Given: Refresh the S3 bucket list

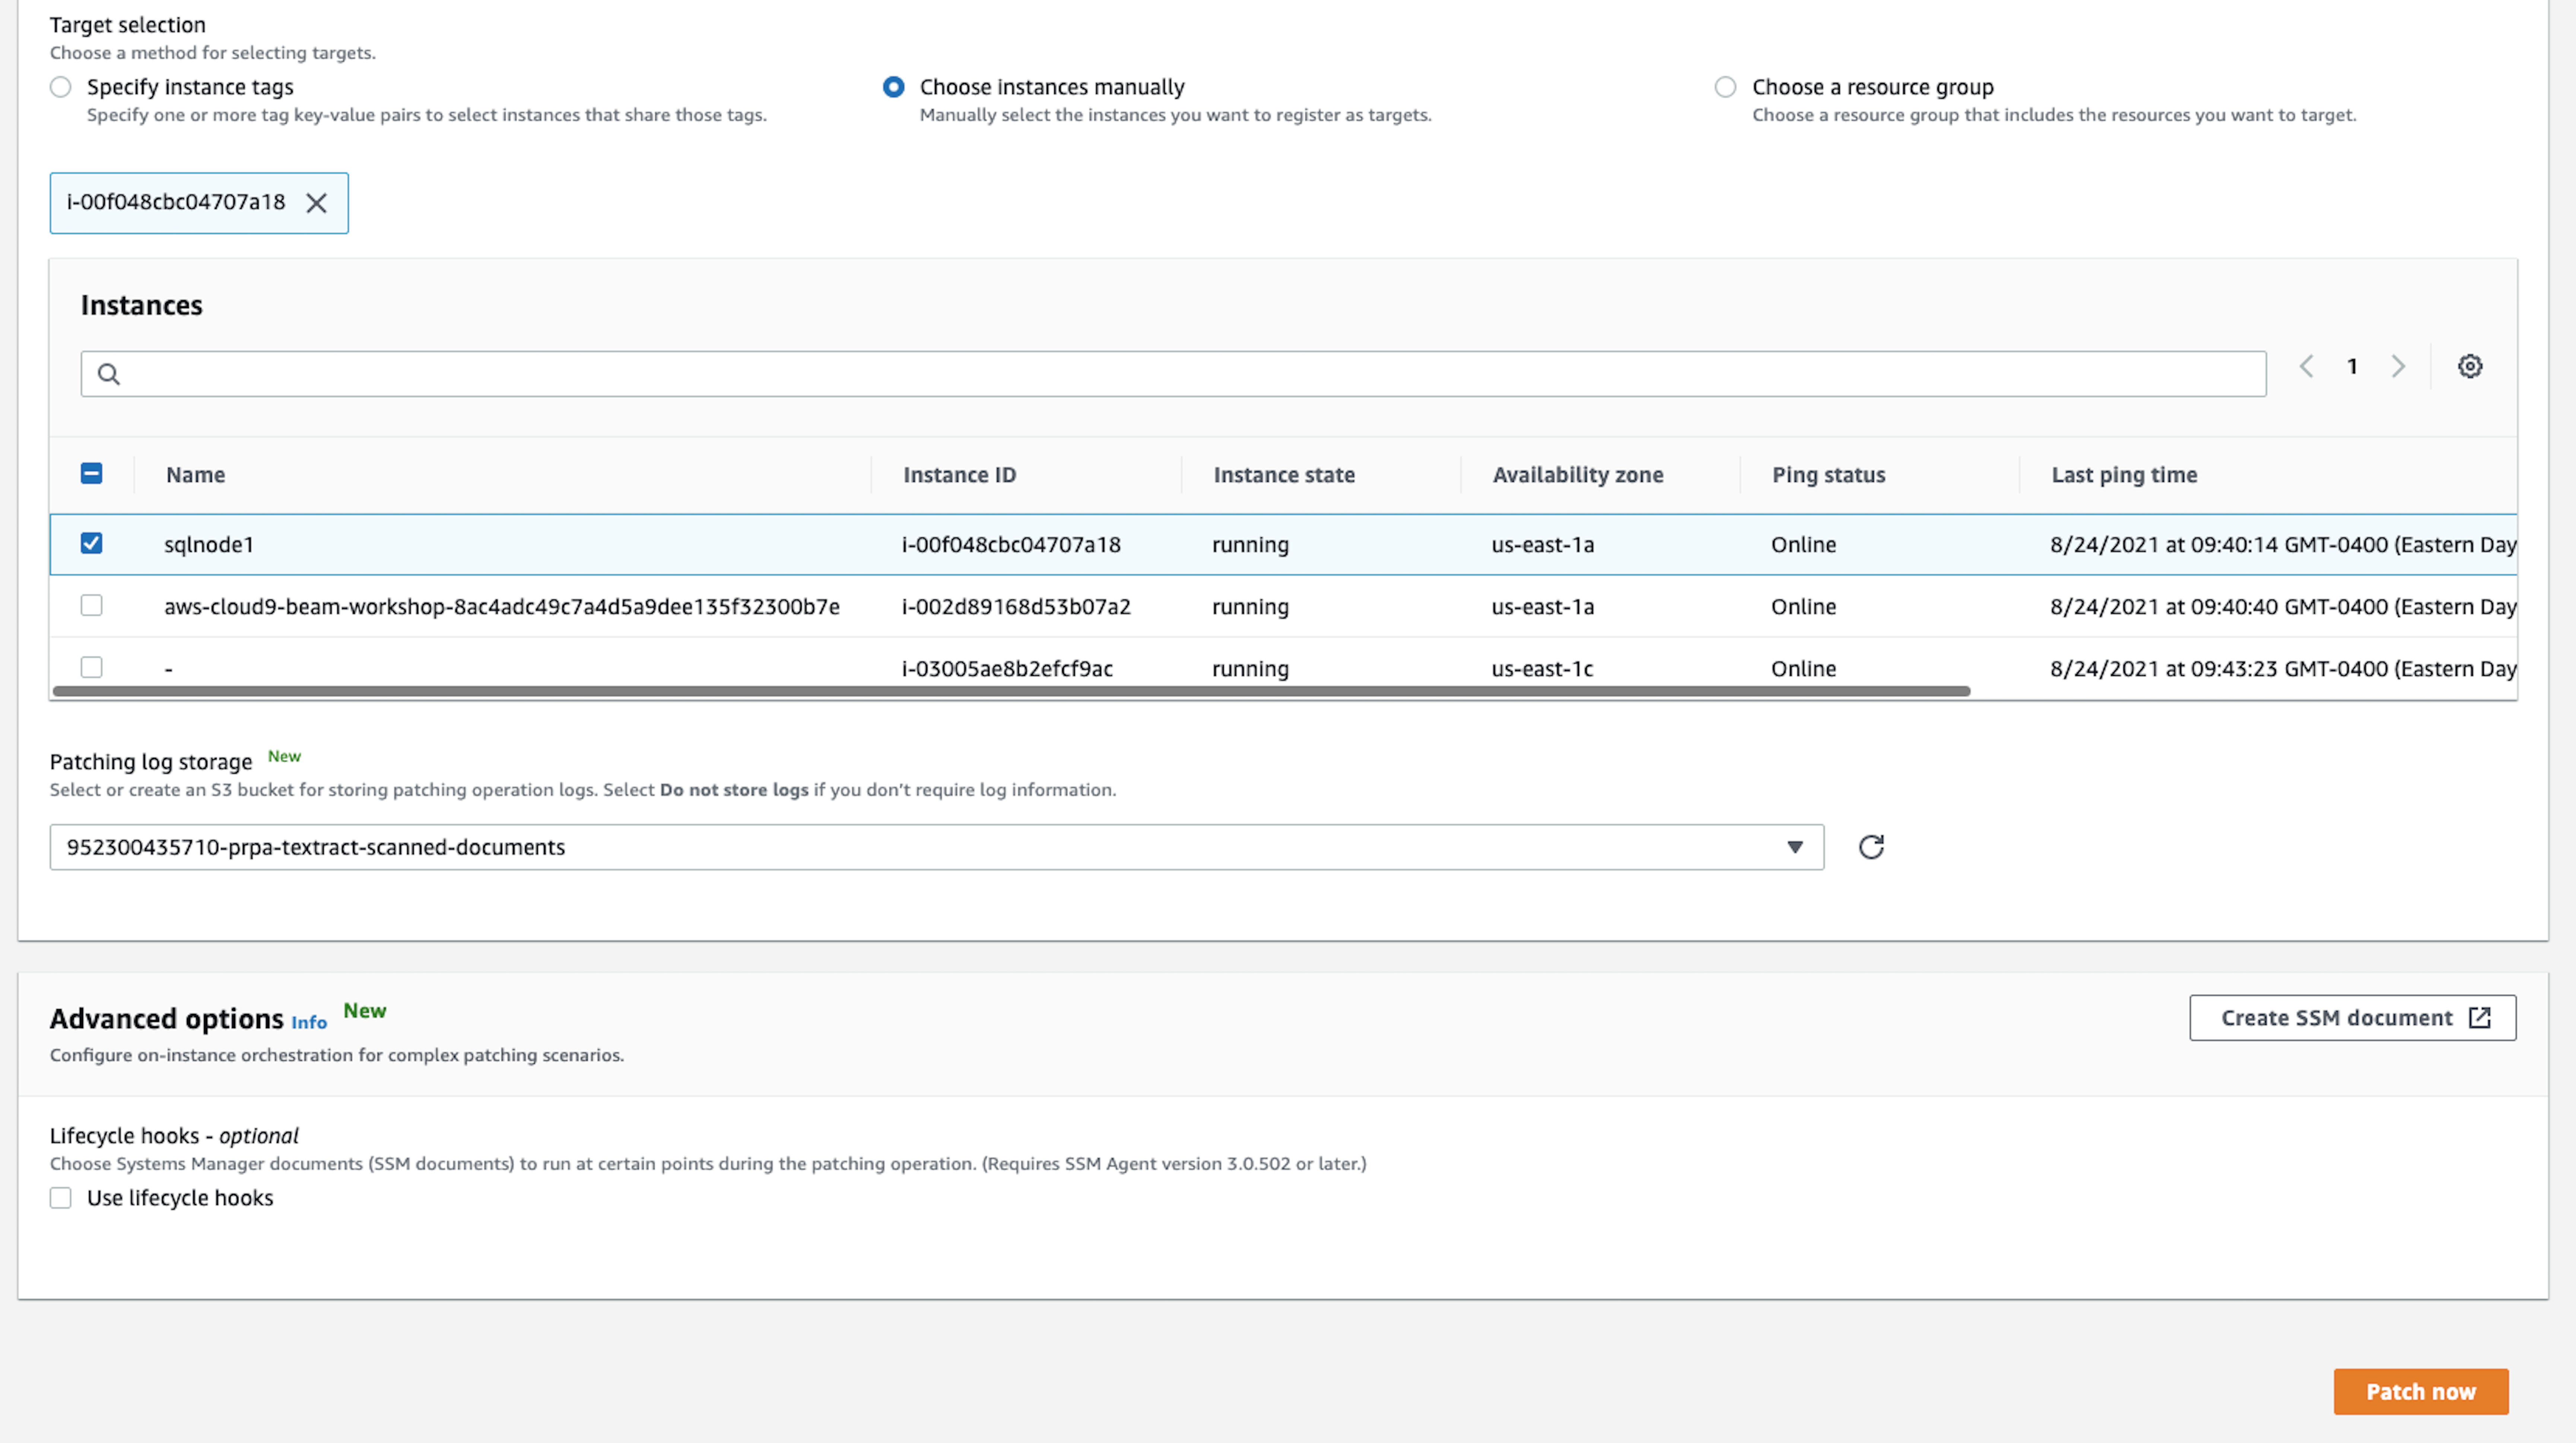Looking at the screenshot, I should pyautogui.click(x=1871, y=847).
